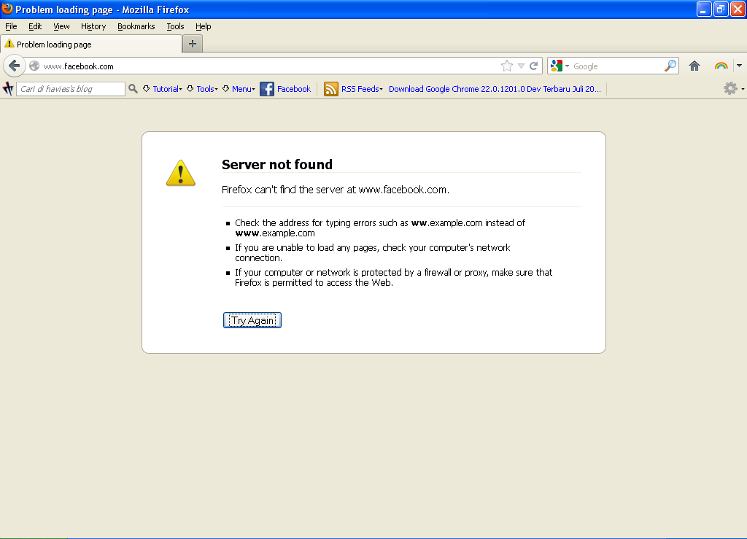Click the globe site identity icon
Image resolution: width=747 pixels, height=539 pixels.
tap(34, 66)
